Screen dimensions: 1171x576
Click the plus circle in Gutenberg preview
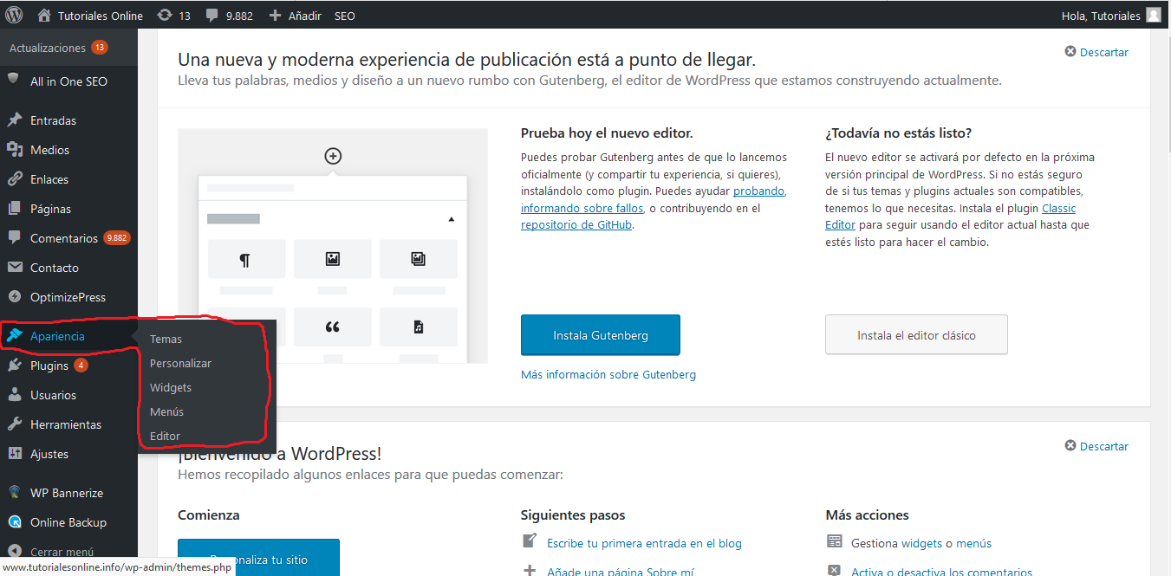click(x=333, y=156)
